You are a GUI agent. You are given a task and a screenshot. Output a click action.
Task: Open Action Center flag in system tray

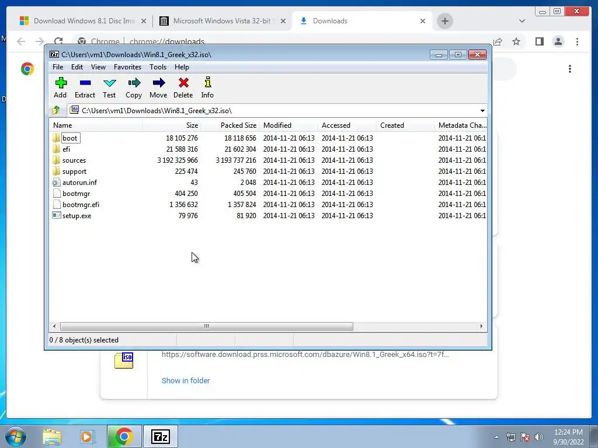click(x=525, y=437)
